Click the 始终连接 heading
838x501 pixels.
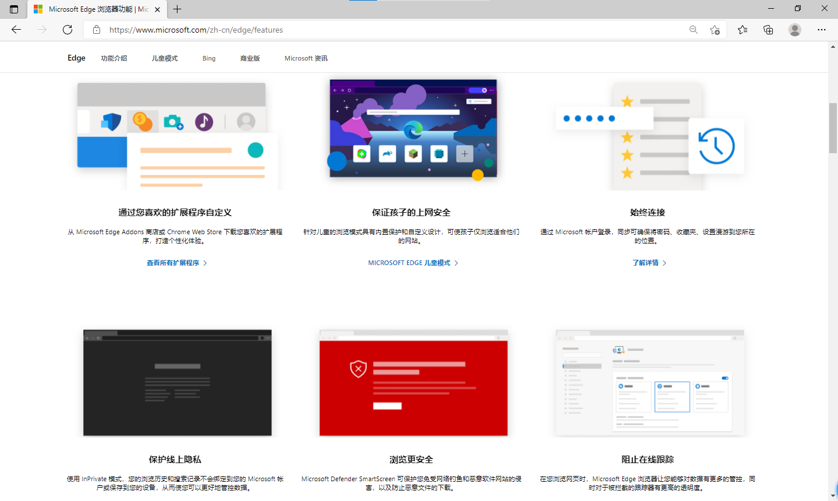648,213
